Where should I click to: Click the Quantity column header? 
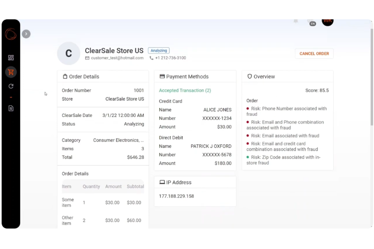[91, 186]
